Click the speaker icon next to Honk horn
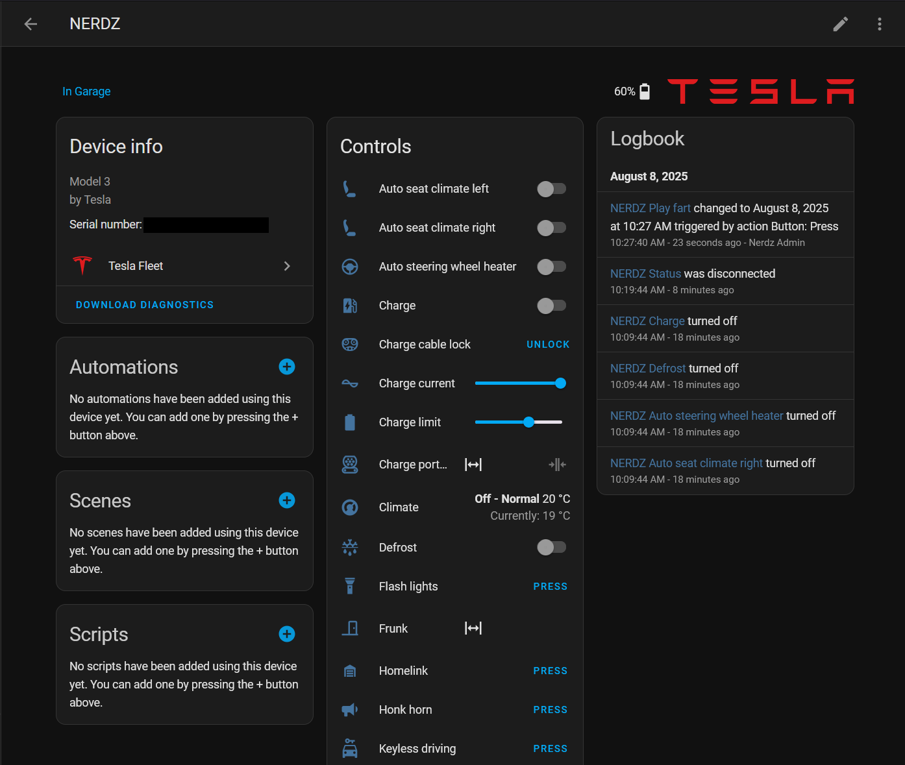The height and width of the screenshot is (765, 905). tap(351, 709)
